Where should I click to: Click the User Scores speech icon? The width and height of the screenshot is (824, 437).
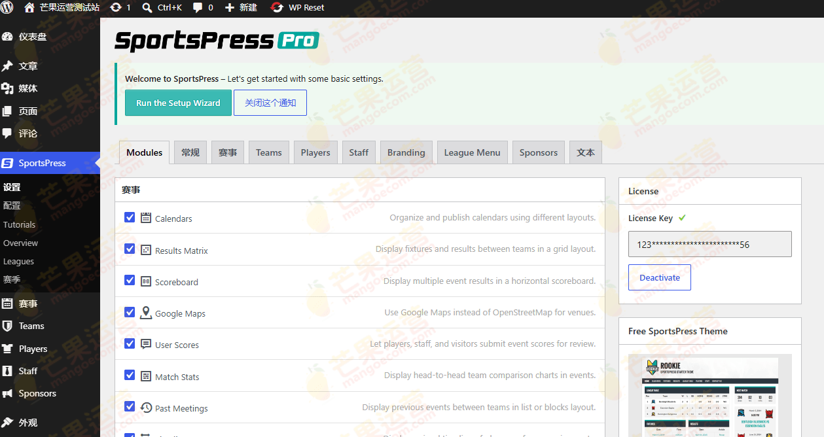[146, 344]
